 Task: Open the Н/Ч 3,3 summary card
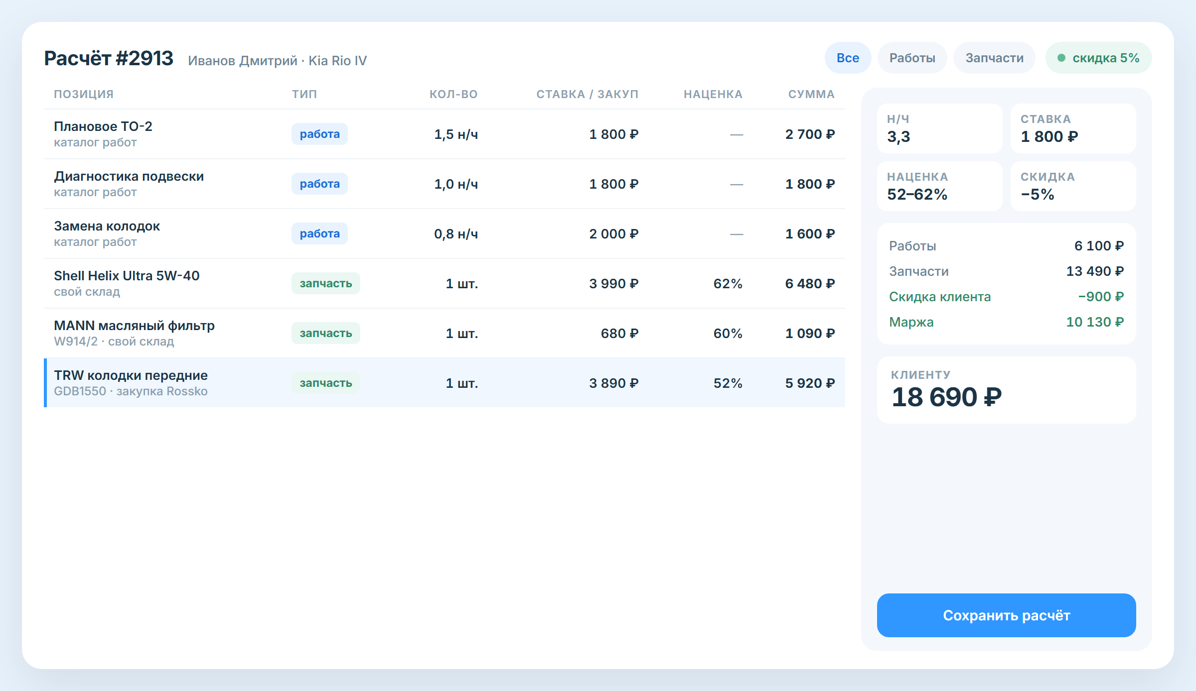tap(939, 128)
